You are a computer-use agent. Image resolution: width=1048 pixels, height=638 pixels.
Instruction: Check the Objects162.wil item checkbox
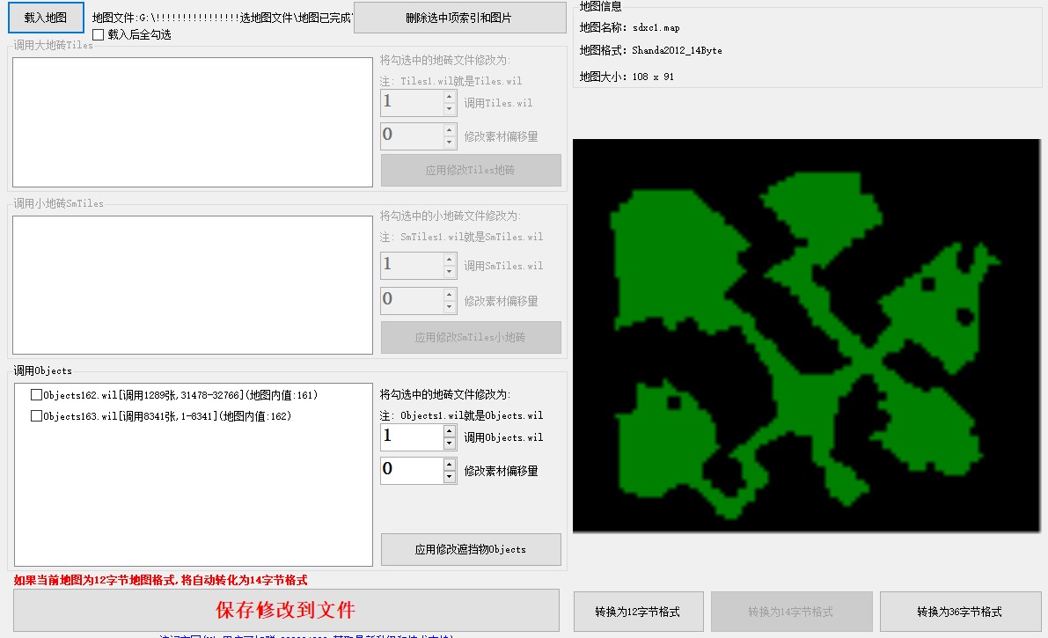[37, 395]
